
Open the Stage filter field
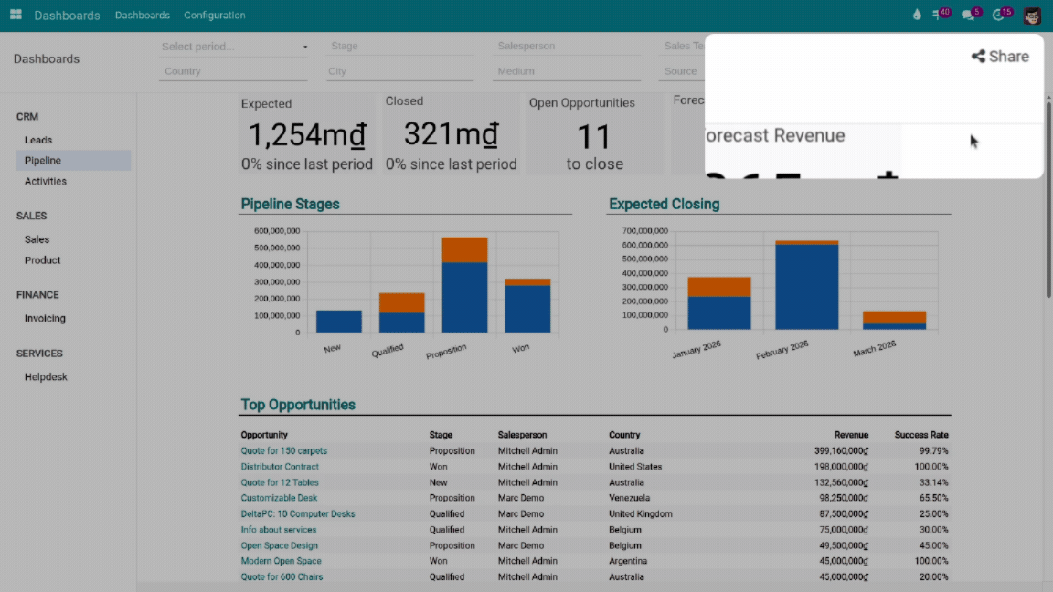click(400, 47)
